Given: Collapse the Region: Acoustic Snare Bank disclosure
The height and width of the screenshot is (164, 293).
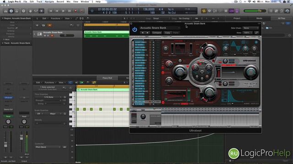Looking at the screenshot, I should coord(3,18).
